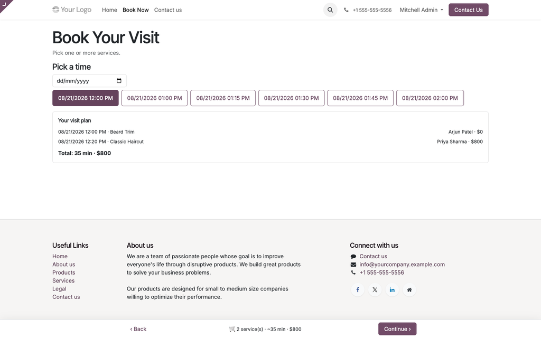
Task: Open the X (Twitter) social icon
Action: click(x=375, y=290)
